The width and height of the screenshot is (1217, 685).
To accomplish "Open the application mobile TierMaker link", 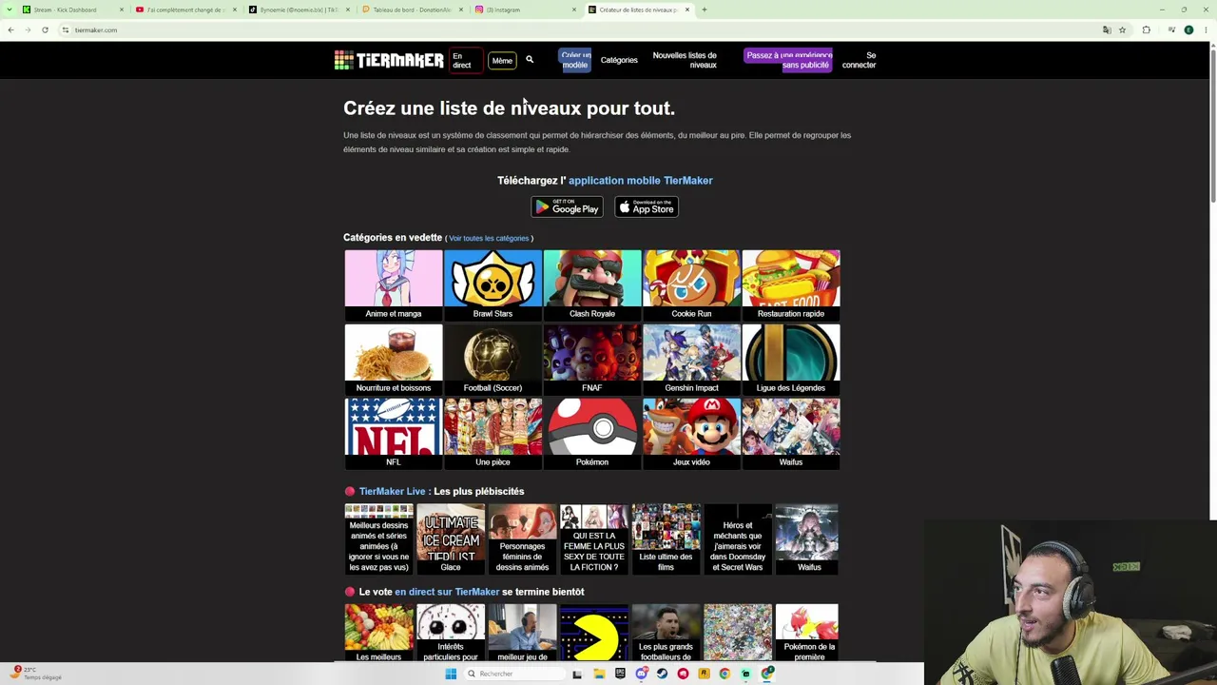I will point(640,181).
